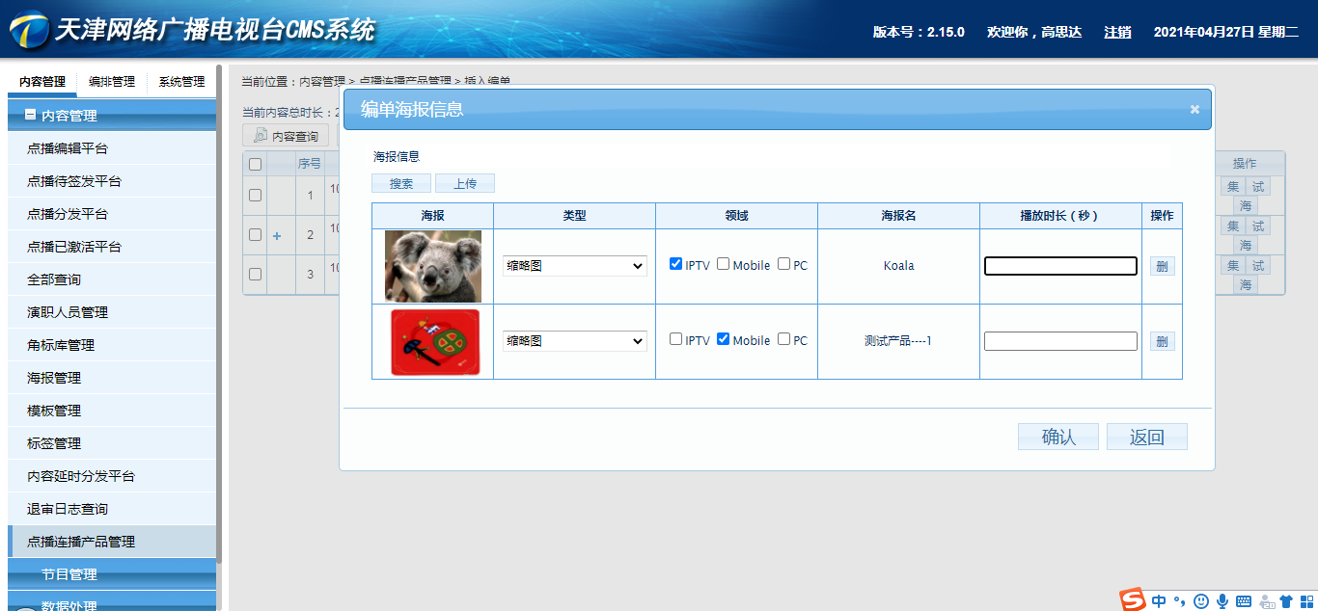Expand the 数据处理 section header
This screenshot has width=1318, height=611.
(112, 603)
